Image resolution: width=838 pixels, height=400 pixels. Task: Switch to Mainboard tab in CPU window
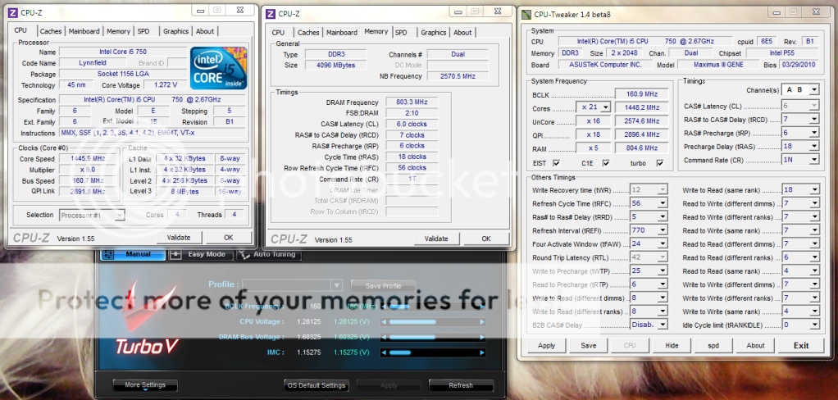[x=84, y=31]
